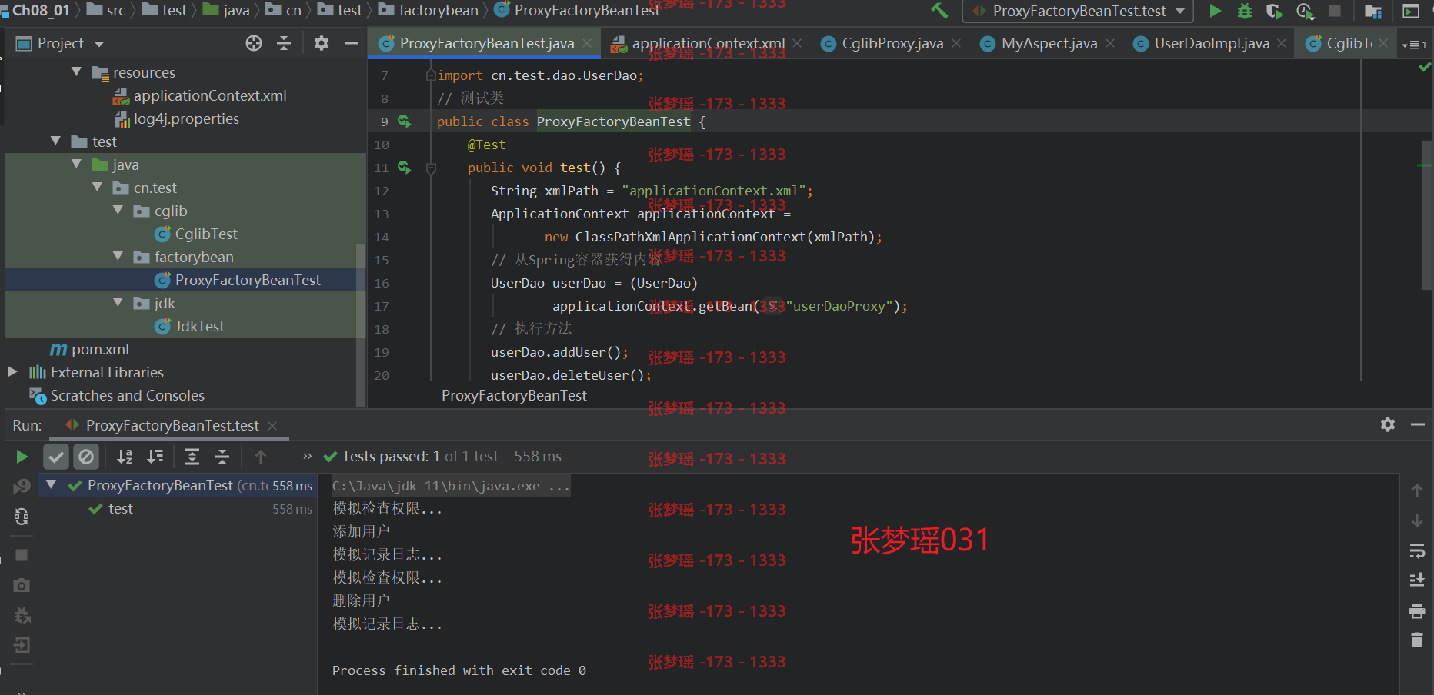The width and height of the screenshot is (1434, 695).
Task: Expand all test results
Action: click(x=192, y=457)
